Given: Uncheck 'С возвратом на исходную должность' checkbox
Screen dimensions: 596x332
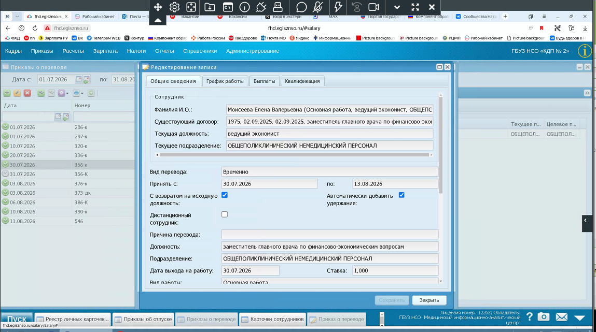Looking at the screenshot, I should pos(225,195).
